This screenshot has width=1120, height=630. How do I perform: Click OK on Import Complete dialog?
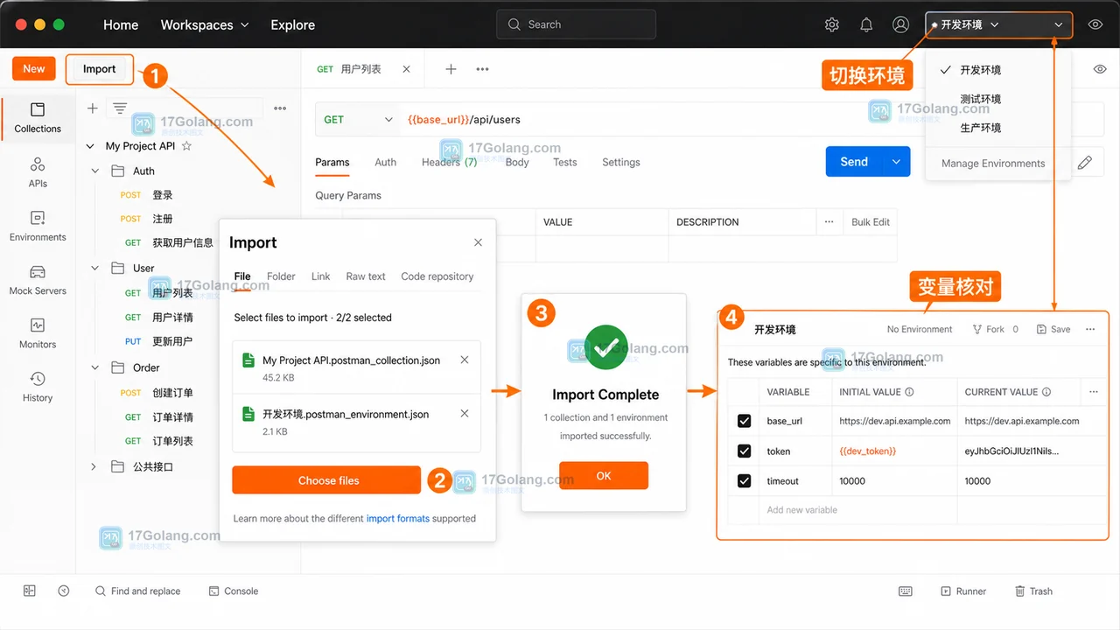604,476
